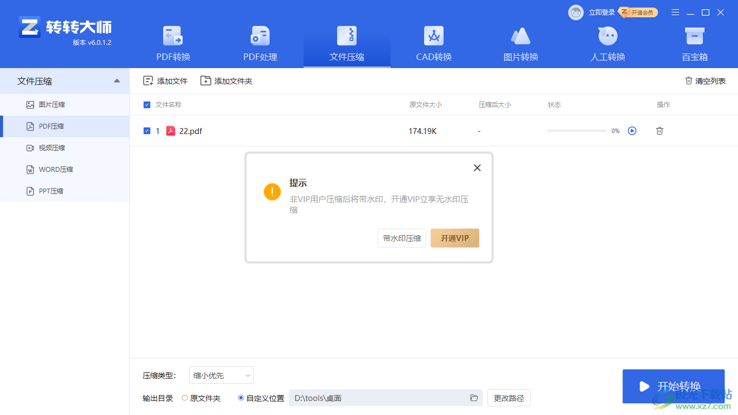The image size is (738, 415).
Task: Select WORD压缩 in sidebar
Action: tap(65, 170)
